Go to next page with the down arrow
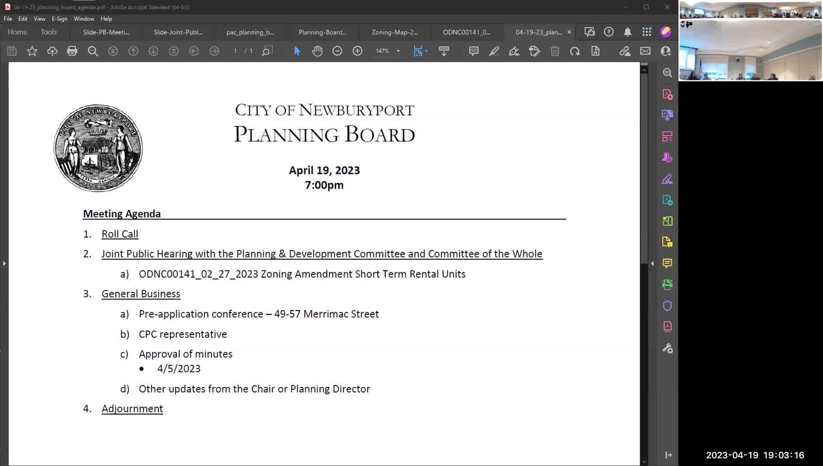 pyautogui.click(x=154, y=51)
